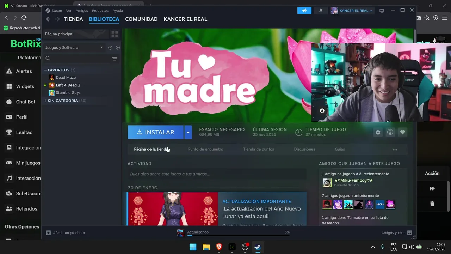The height and width of the screenshot is (254, 451).
Task: Click the fast-forward icon in BotRix window
Action: 432,189
